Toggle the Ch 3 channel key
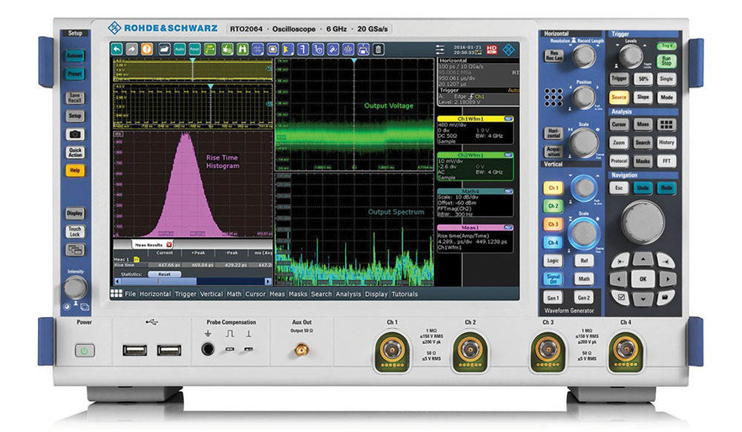 tap(553, 224)
